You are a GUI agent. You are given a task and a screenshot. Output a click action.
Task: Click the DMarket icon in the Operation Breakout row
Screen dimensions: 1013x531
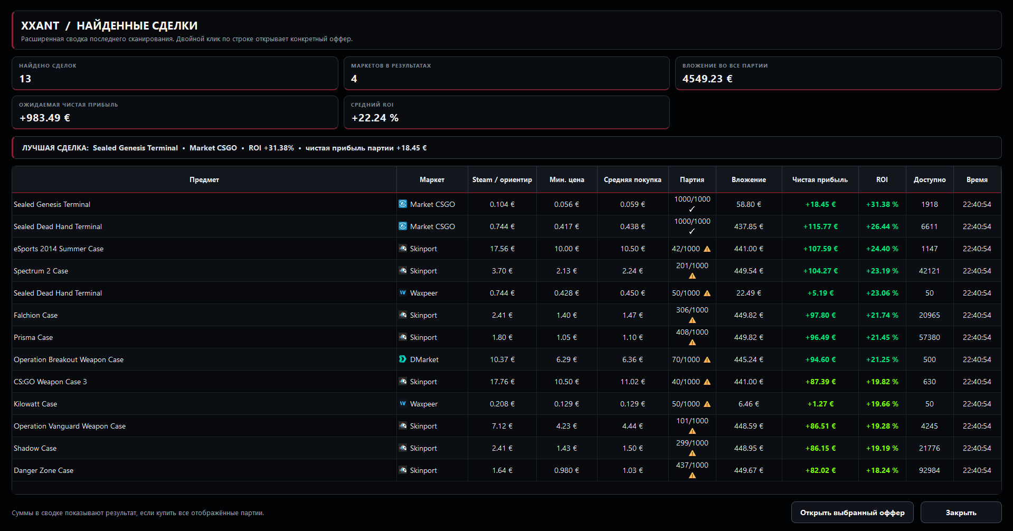pyautogui.click(x=403, y=359)
